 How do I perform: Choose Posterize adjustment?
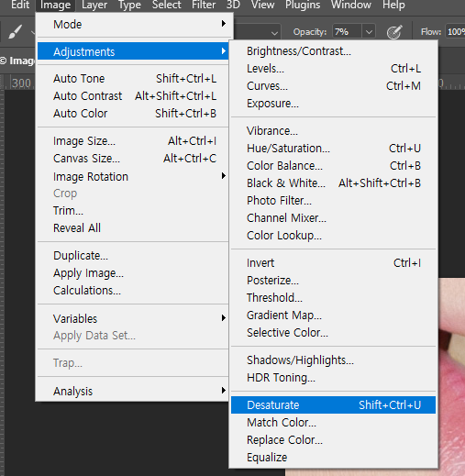pos(333,281)
